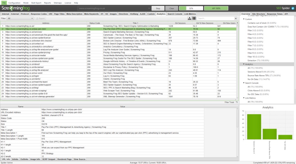Select the row for /seo-spider/pricing/

[118, 53]
